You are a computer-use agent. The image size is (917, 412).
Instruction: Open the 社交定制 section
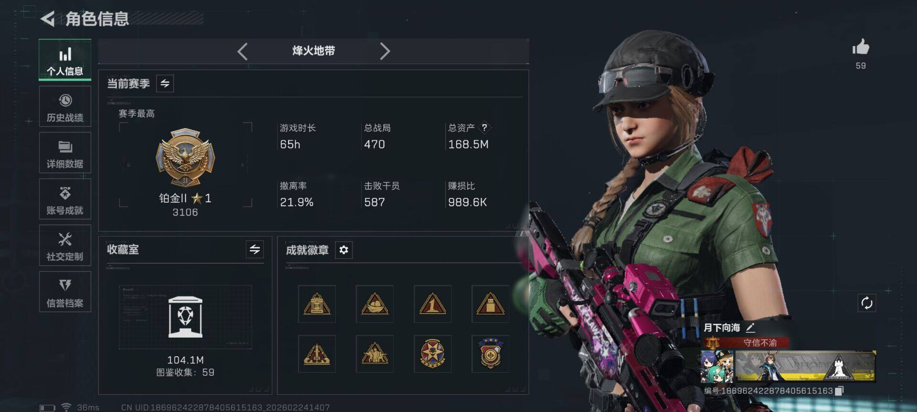65,246
